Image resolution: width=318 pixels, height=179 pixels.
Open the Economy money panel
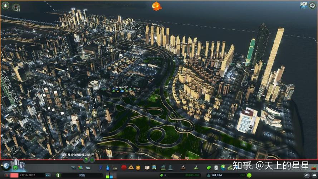(x=209, y=168)
